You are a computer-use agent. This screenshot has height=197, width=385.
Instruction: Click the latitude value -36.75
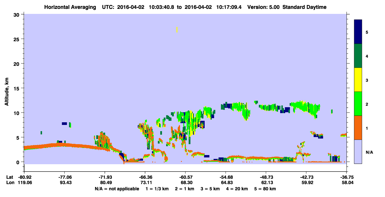point(346,177)
